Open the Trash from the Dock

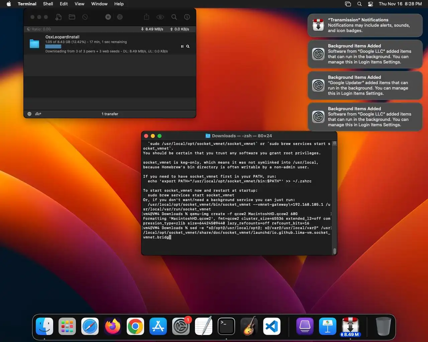click(383, 326)
